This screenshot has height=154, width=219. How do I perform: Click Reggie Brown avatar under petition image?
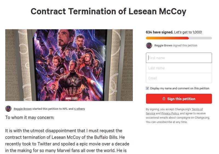(x=8, y=109)
